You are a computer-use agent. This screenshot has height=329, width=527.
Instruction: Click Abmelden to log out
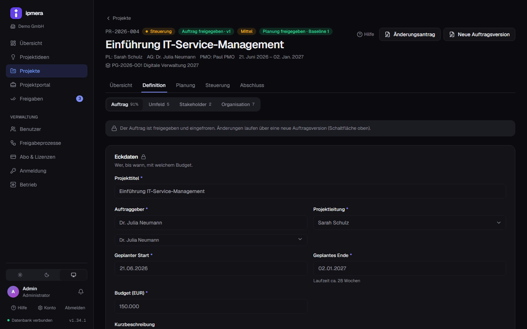pyautogui.click(x=75, y=308)
